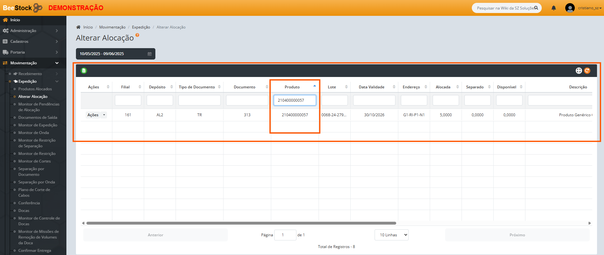Viewport: 604px width, 255px height.
Task: Toggle sort on Alocada column
Action: [x=458, y=87]
